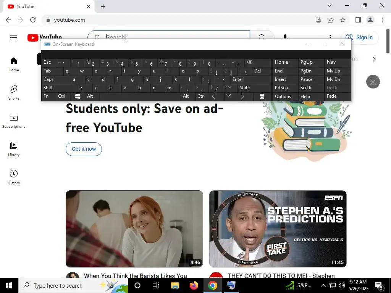
Task: Click the up arrow key on On-Screen Keyboard
Action: [228, 87]
